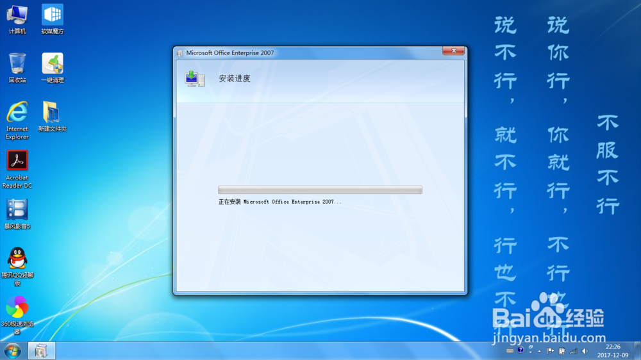This screenshot has height=360, width=641.
Task: Launch the 一键清理 desktop shortcut
Action: click(x=53, y=68)
